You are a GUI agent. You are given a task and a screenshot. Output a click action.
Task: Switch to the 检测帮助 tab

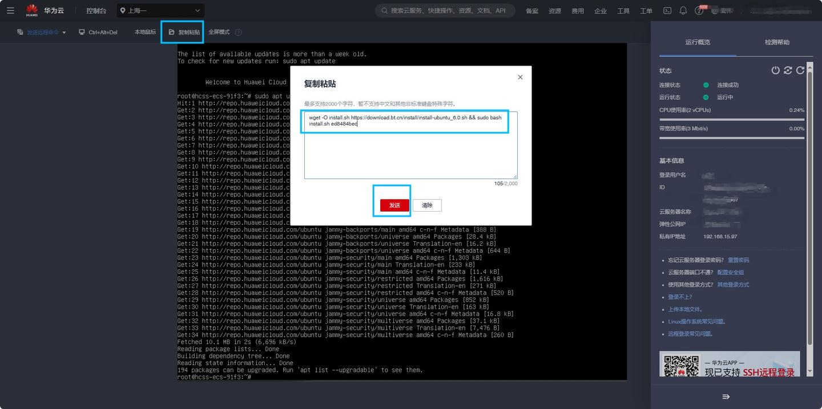click(x=777, y=42)
